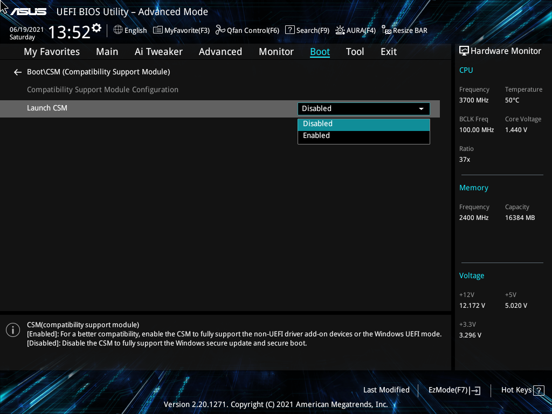Open Qfan Control settings
The image size is (552, 414).
tap(247, 30)
